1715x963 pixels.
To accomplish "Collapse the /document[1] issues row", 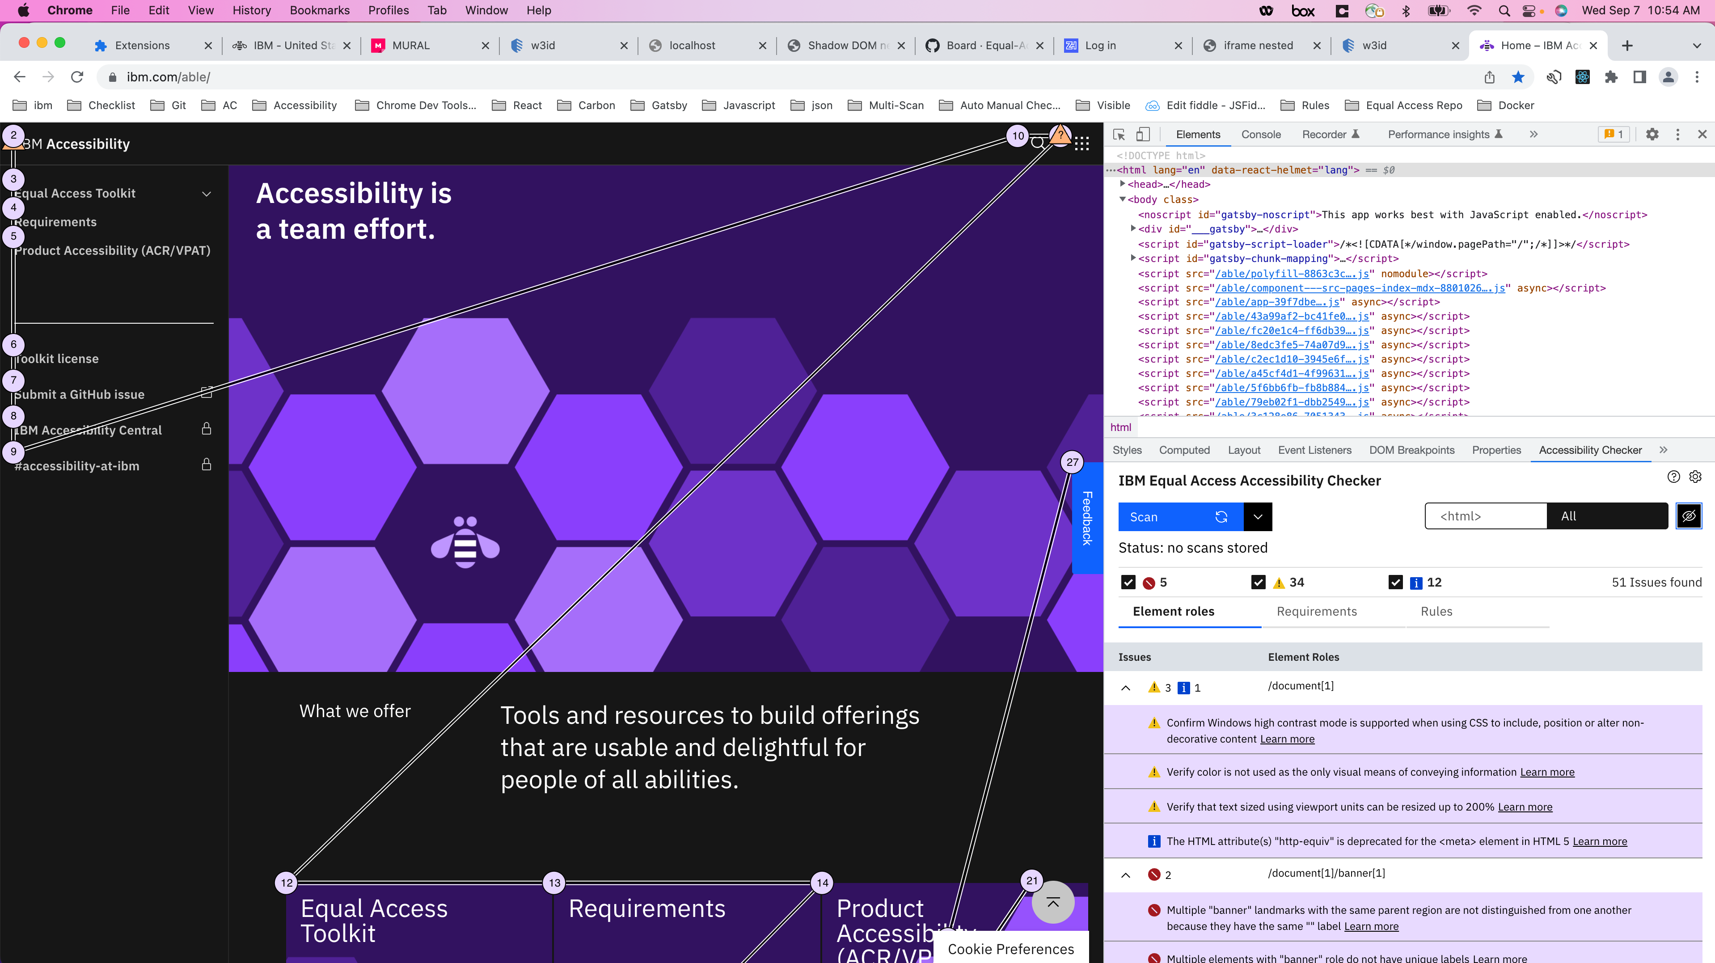I will [x=1126, y=688].
